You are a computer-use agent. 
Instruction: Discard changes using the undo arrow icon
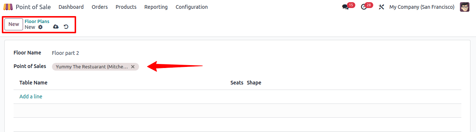click(x=66, y=27)
